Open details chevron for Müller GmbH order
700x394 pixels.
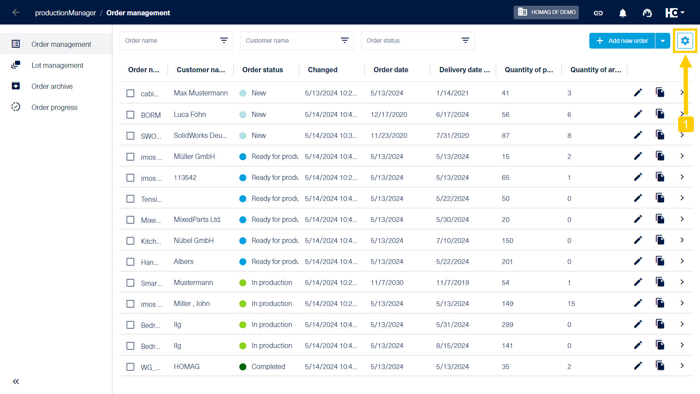(x=682, y=156)
